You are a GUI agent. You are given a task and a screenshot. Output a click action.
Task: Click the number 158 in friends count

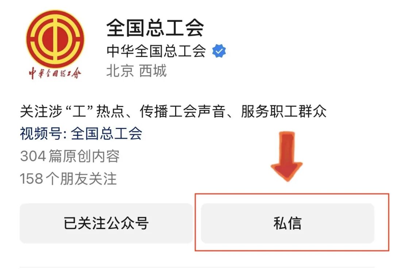tap(31, 179)
